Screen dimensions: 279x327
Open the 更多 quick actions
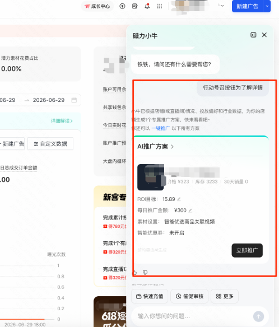pyautogui.click(x=225, y=296)
